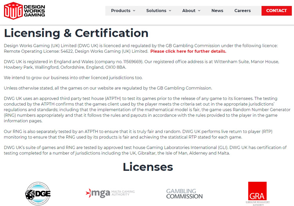Open the Careers page
Image resolution: width=294 pixels, height=206 pixels.
(x=242, y=11)
